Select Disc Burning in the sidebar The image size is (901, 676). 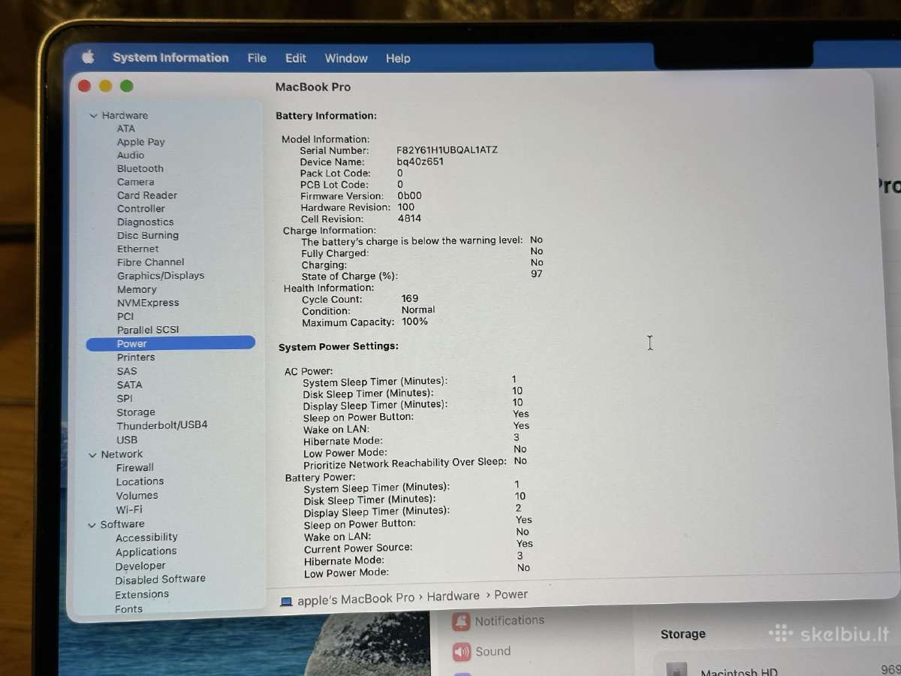(148, 235)
